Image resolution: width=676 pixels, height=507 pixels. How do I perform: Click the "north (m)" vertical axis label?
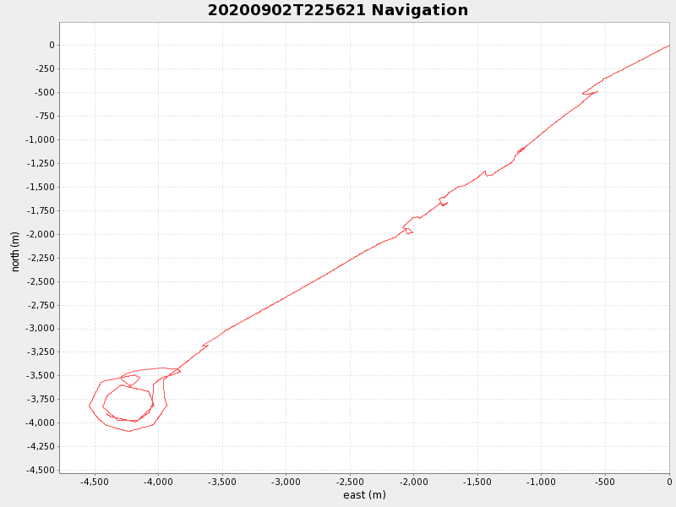coord(15,251)
